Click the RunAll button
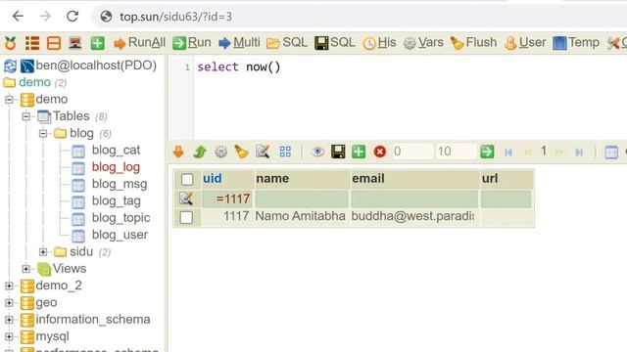This screenshot has height=352, width=627. [x=139, y=42]
